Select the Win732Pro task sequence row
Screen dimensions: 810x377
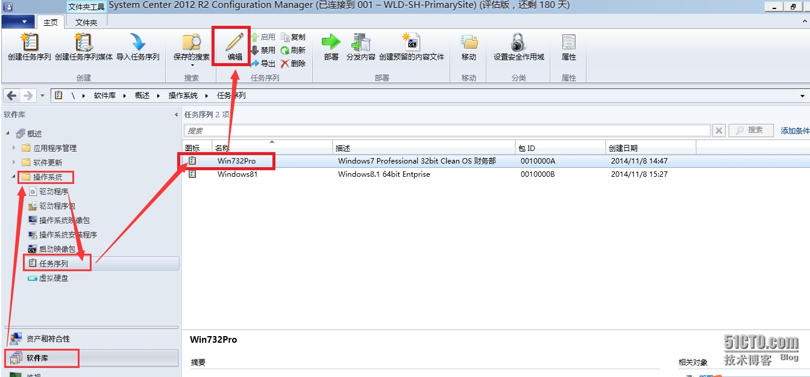click(x=496, y=161)
